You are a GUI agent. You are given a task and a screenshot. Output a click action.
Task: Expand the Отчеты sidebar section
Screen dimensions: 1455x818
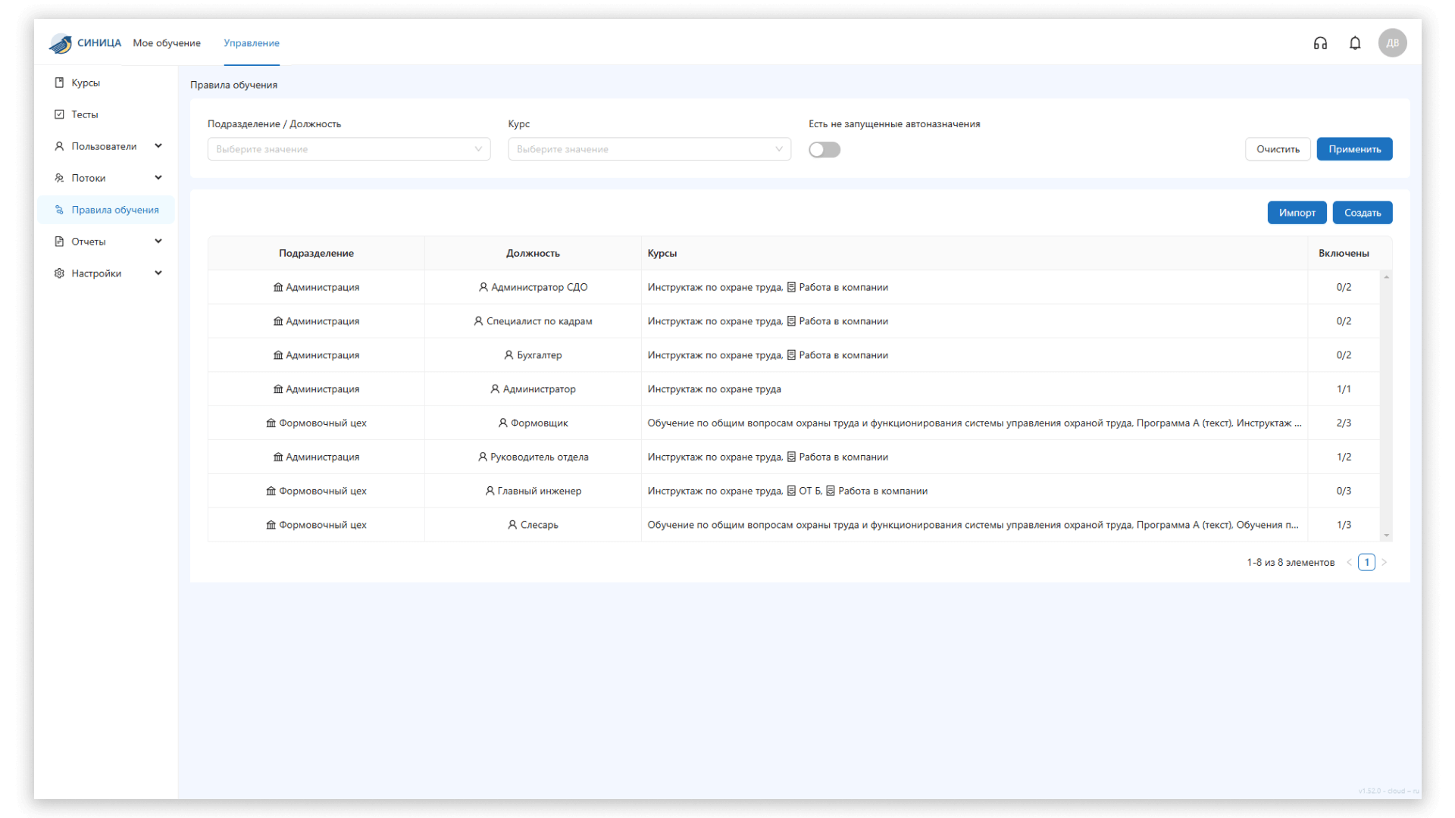coord(158,242)
